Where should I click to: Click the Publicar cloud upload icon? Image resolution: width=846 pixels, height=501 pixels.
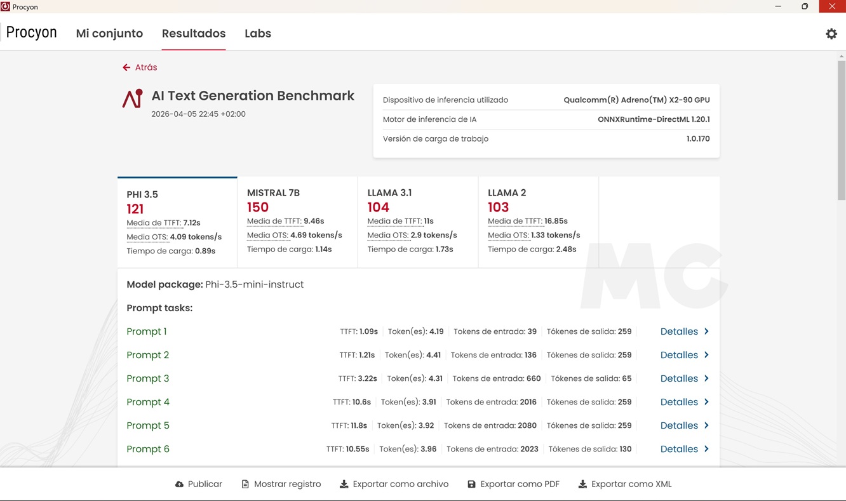click(179, 484)
